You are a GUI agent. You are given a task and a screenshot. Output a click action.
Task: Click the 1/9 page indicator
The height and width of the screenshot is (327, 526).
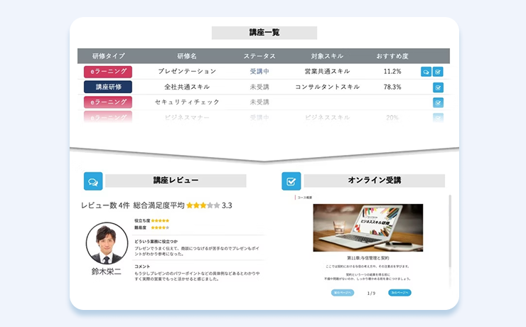click(x=371, y=293)
